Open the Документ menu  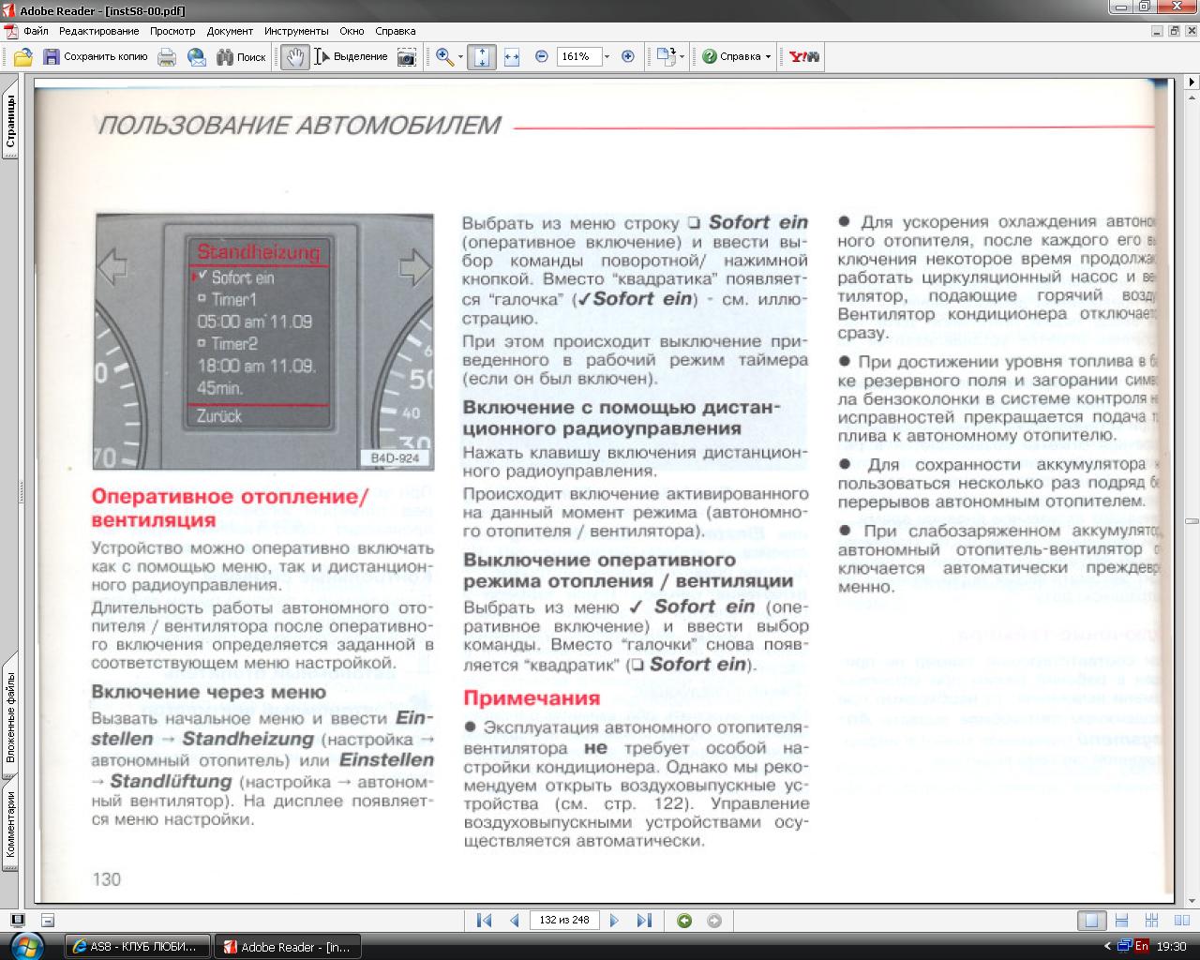tap(230, 31)
